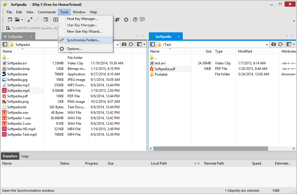Open the Edit menu
Image resolution: width=297 pixels, height=194 pixels.
pyautogui.click(x=19, y=12)
